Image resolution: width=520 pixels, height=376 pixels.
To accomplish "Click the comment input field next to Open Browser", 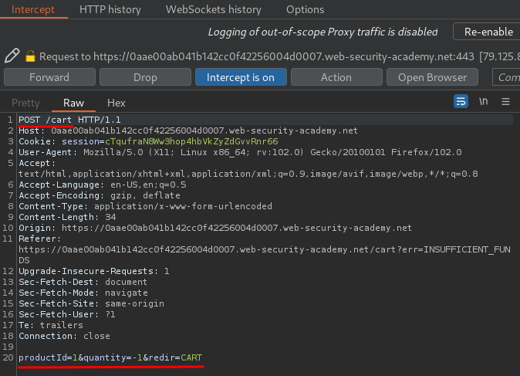I will coord(506,77).
